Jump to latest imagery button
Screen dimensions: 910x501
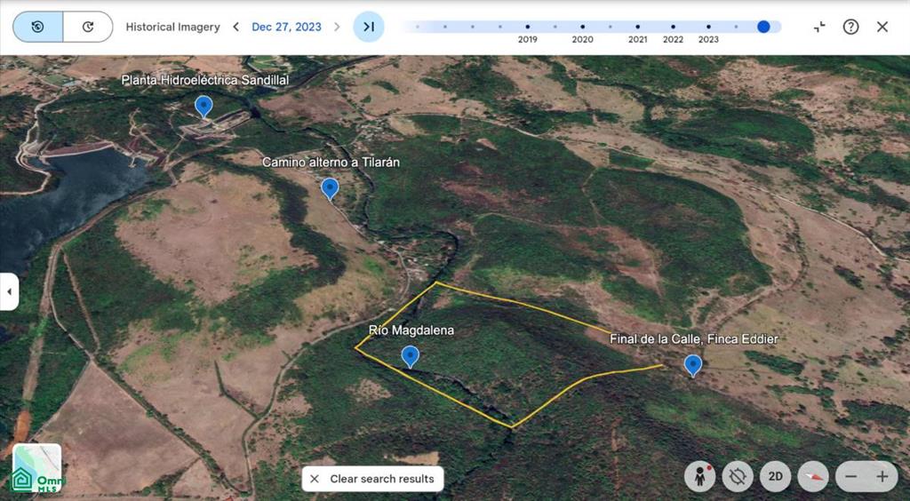[369, 27]
